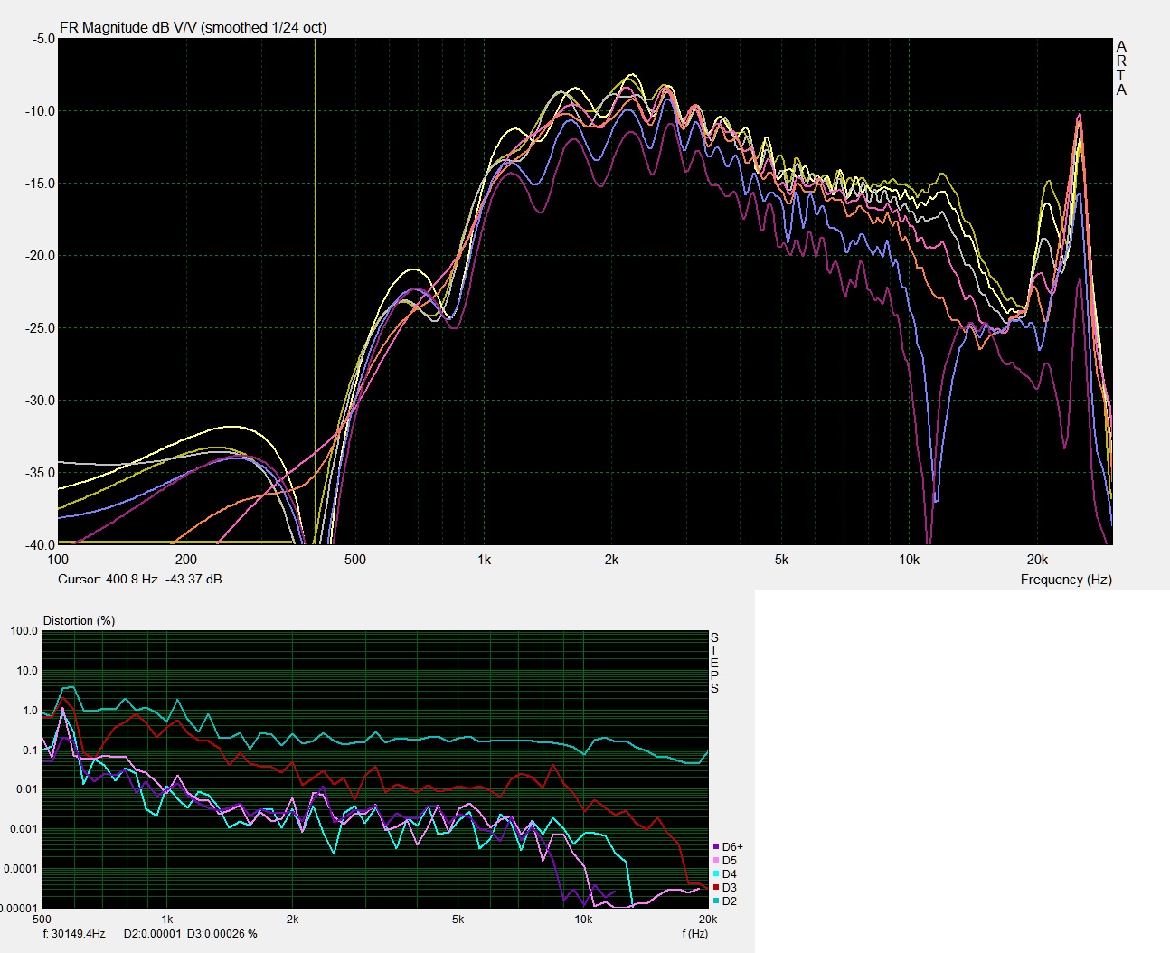This screenshot has width=1170, height=953.
Task: Click the vertical STEPS label on the distortion chart
Action: (x=714, y=663)
